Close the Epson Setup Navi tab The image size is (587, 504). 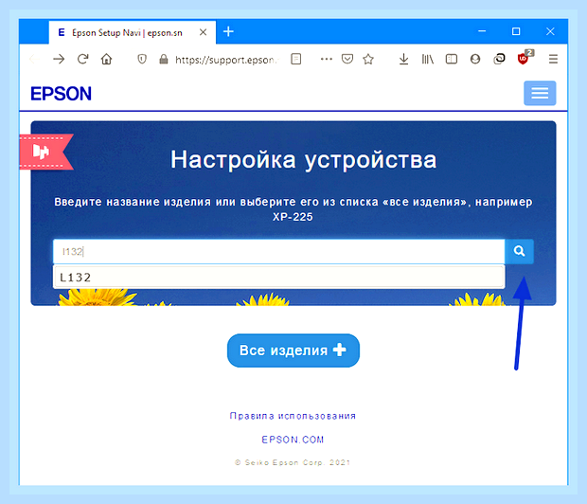pyautogui.click(x=203, y=32)
